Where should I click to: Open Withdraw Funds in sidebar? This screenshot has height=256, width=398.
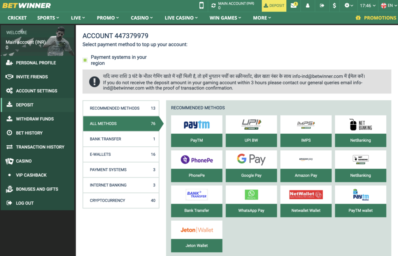click(x=37, y=119)
